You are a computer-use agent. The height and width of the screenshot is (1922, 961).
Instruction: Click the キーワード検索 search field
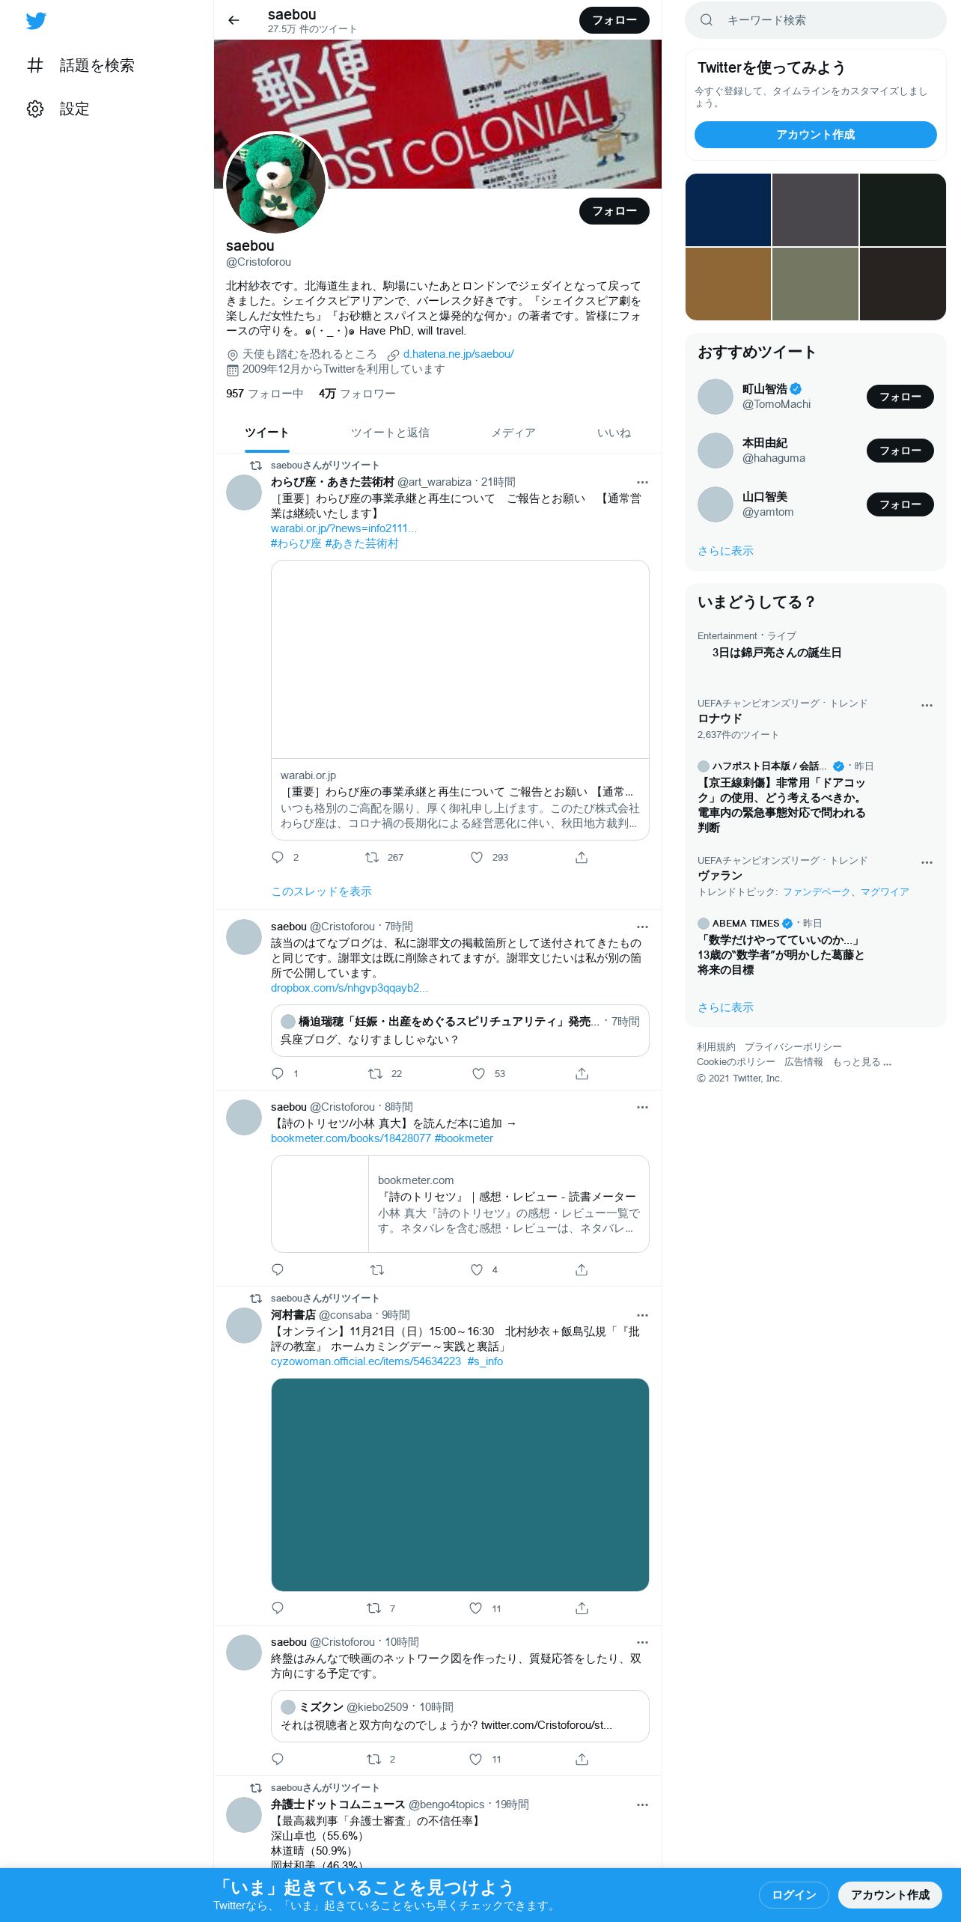click(x=816, y=20)
